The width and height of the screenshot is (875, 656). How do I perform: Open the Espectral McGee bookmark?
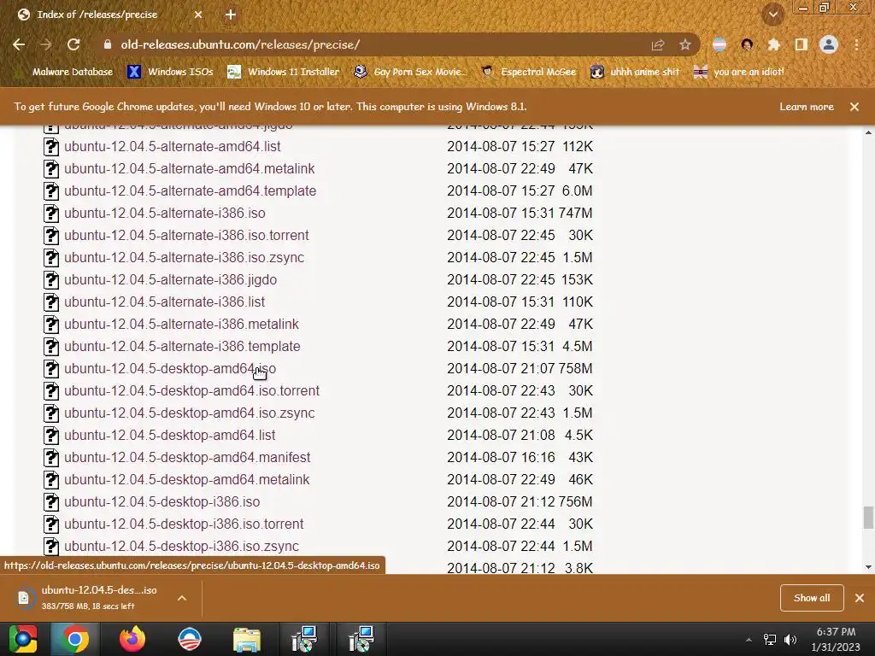[528, 72]
